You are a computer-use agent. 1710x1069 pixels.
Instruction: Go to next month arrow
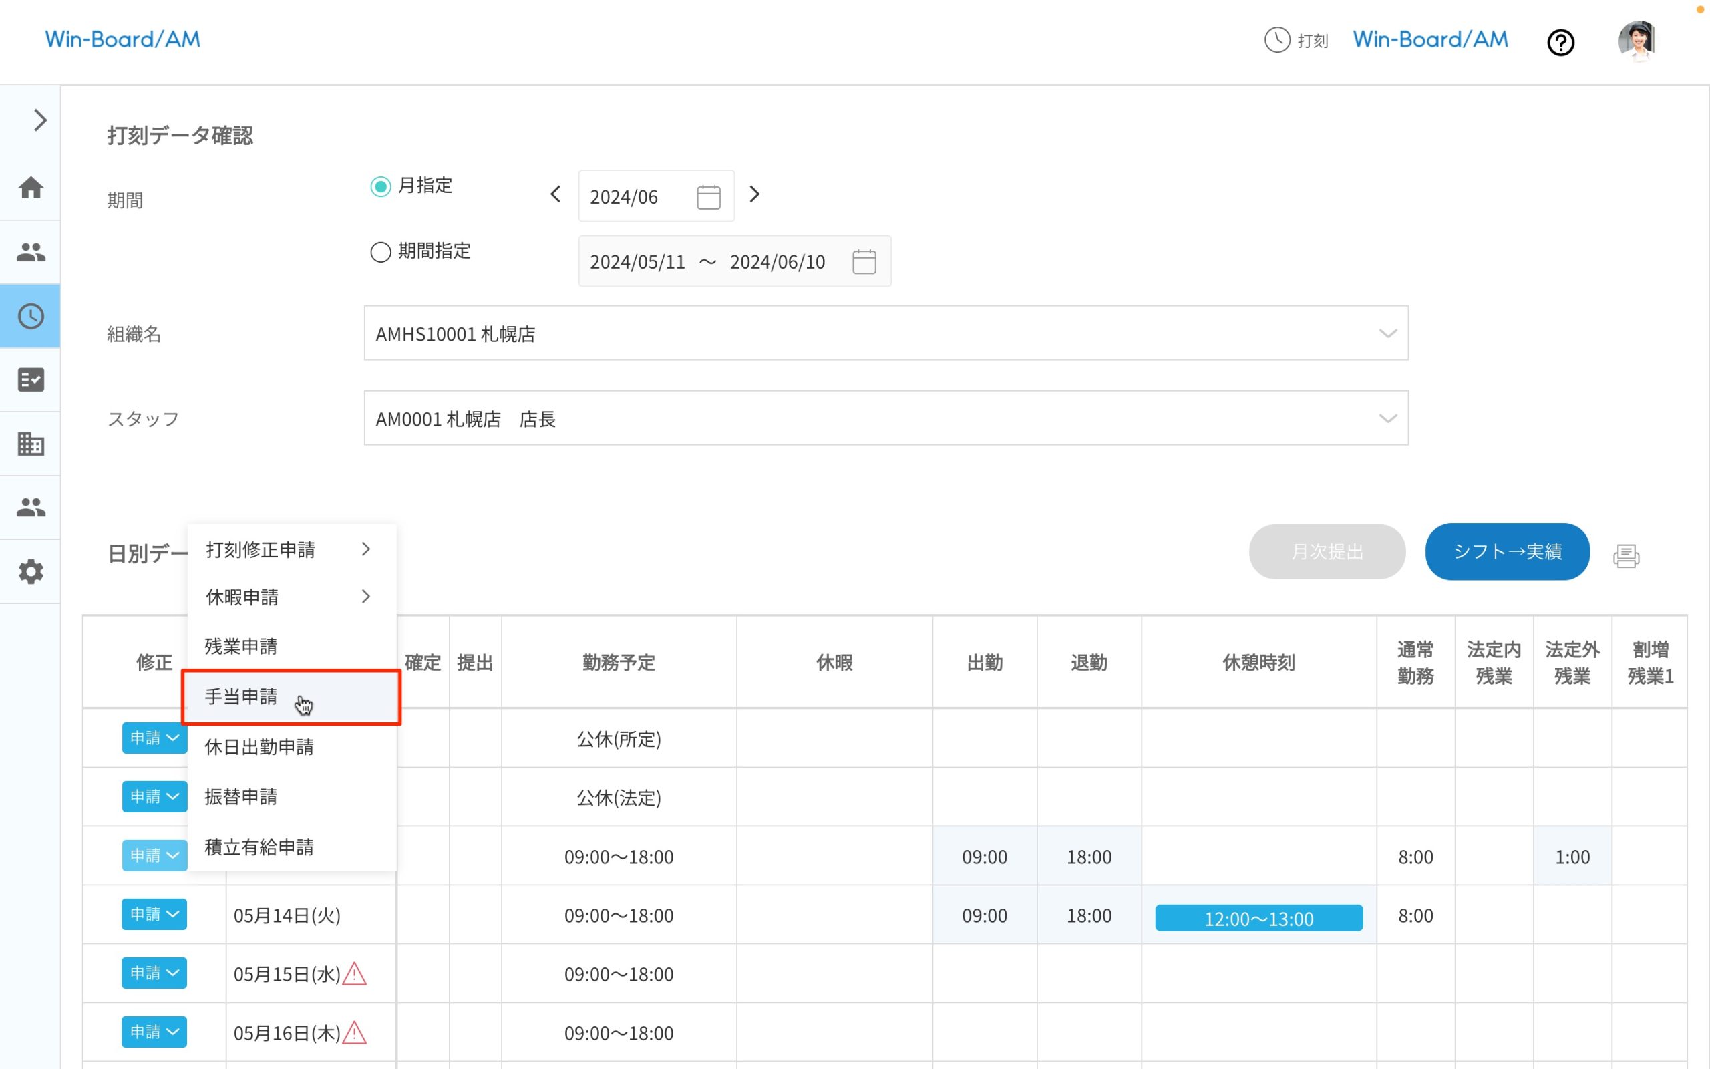click(x=755, y=194)
